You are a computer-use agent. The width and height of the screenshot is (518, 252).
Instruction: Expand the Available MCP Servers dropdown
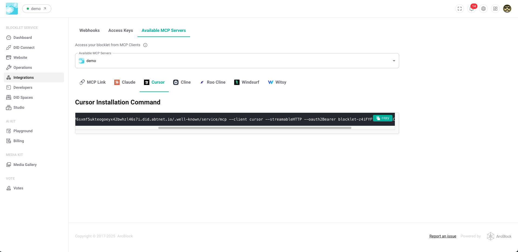pos(394,61)
